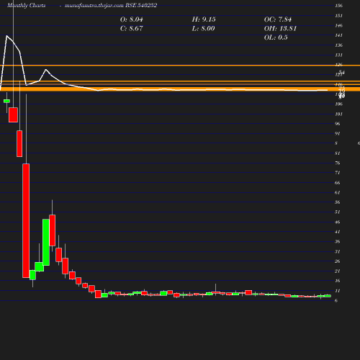This screenshot has height=360, width=360.
Task: Select the munafasutra.tbrjar.com BSE 540252 label
Action: [111, 5]
